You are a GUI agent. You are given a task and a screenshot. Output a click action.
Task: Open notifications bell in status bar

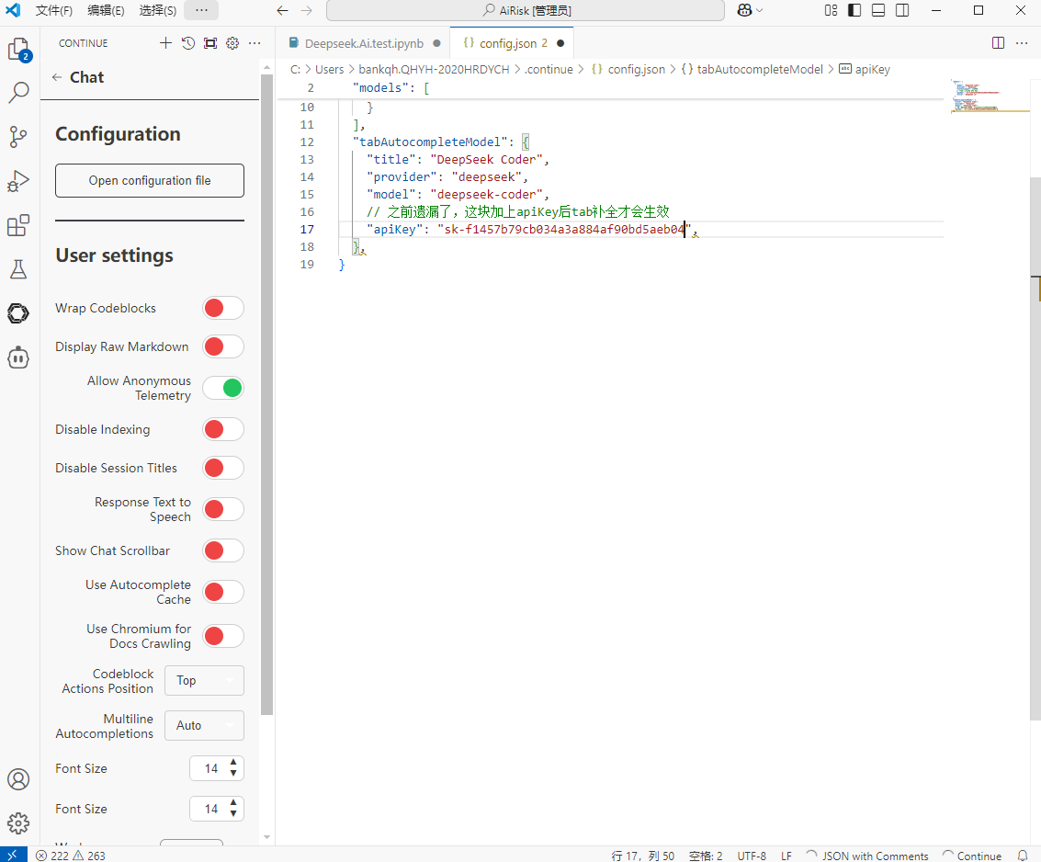click(x=1023, y=856)
